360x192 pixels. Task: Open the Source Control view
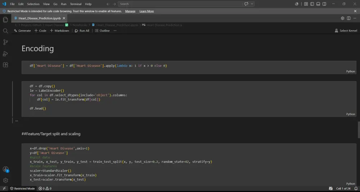point(5,42)
